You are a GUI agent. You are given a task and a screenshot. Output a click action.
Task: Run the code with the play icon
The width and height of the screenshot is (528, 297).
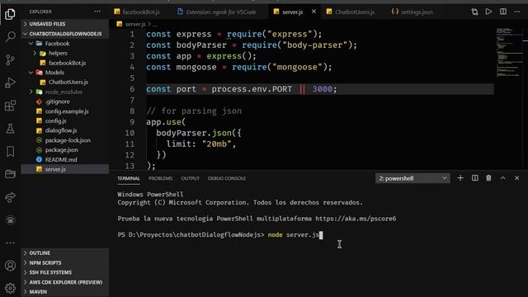pos(488,12)
